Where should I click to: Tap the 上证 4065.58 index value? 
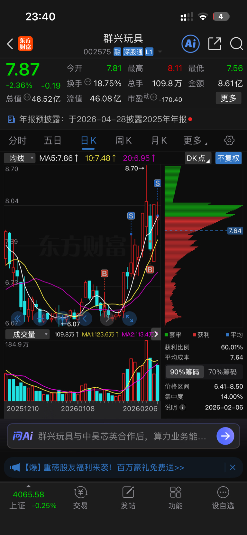click(x=28, y=494)
